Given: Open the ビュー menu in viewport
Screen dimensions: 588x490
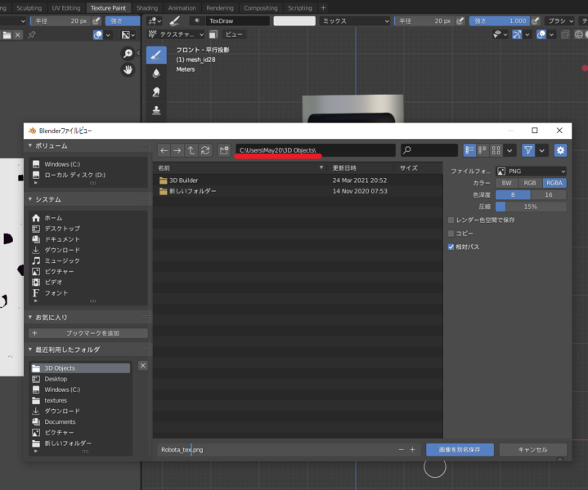Looking at the screenshot, I should click(234, 34).
